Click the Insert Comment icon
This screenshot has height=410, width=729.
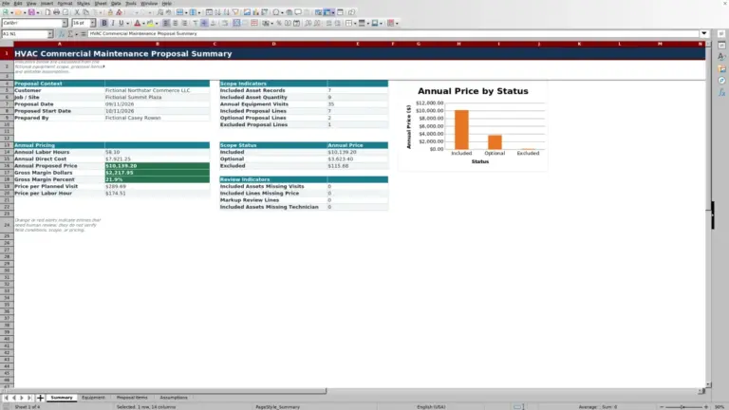click(298, 12)
